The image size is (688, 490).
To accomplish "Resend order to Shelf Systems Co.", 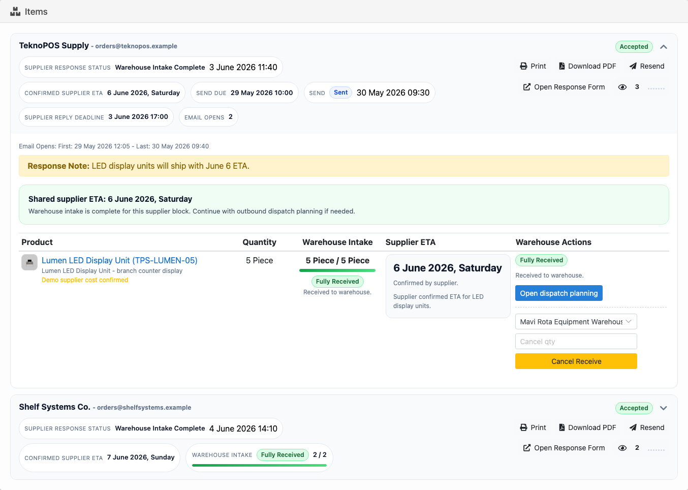I will (x=647, y=427).
